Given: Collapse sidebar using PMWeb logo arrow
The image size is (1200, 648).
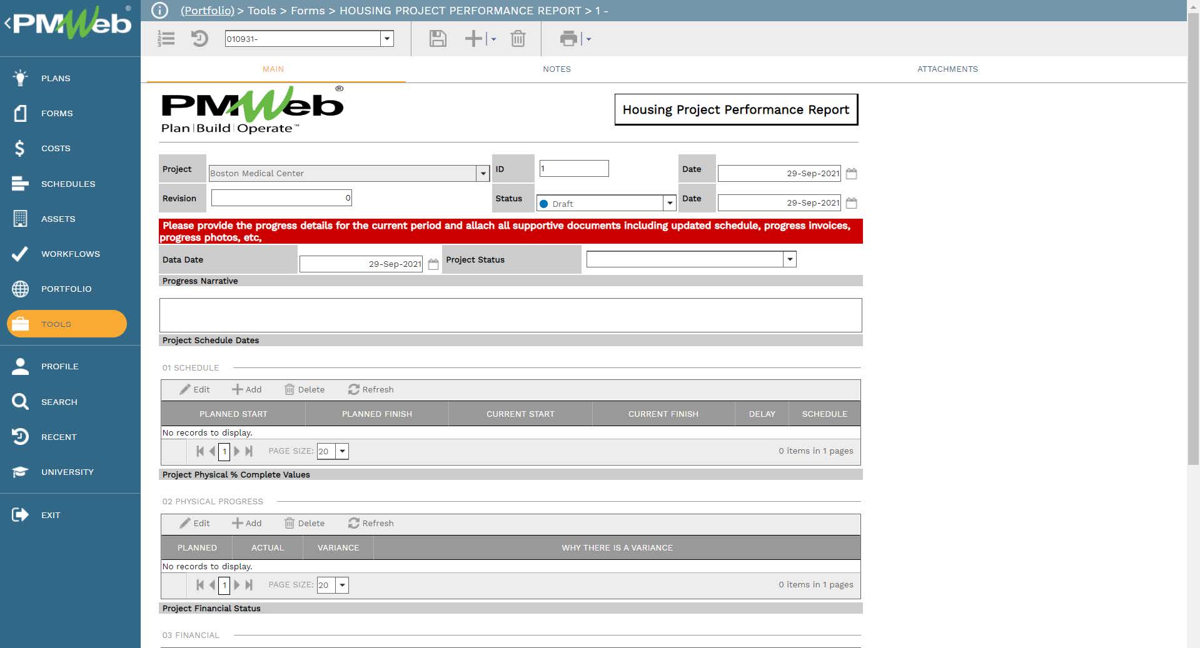Looking at the screenshot, I should 8,24.
